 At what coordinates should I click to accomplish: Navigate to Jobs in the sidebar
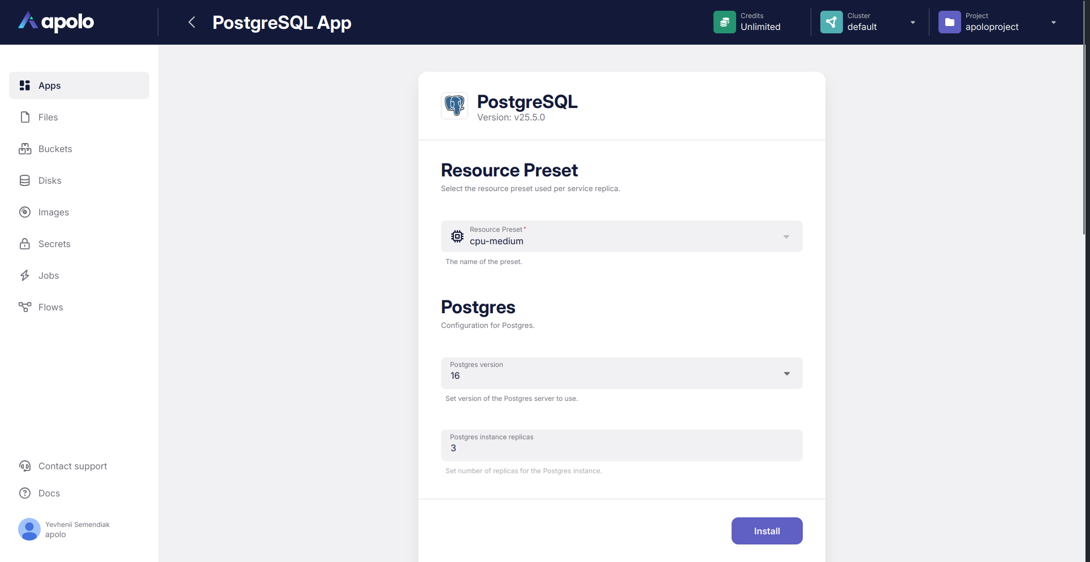tap(49, 275)
